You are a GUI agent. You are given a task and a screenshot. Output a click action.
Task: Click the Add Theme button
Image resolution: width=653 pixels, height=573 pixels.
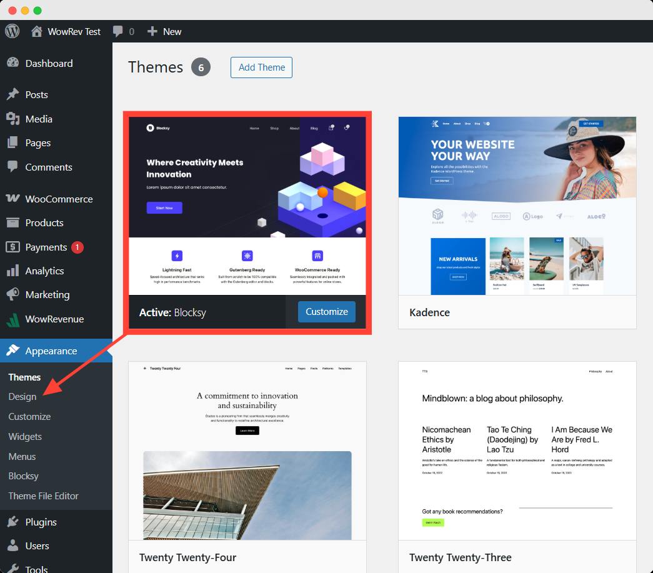click(x=262, y=67)
